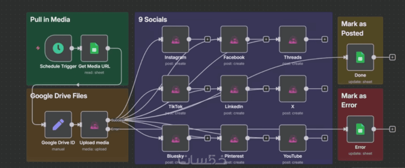Select the Schedule Trigger clock node
Screen dimensions: 405x168
tap(58, 48)
